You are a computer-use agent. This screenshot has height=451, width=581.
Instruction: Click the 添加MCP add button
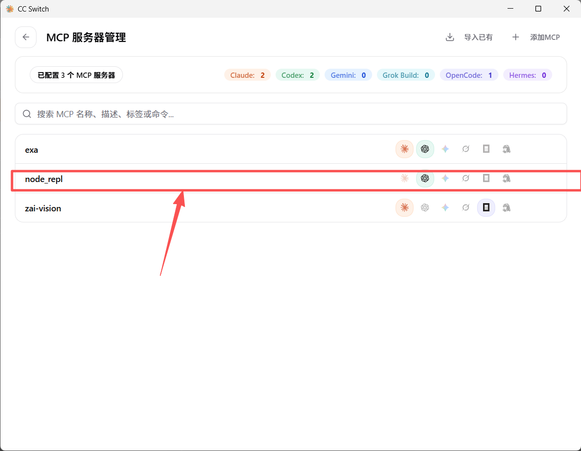tap(536, 37)
